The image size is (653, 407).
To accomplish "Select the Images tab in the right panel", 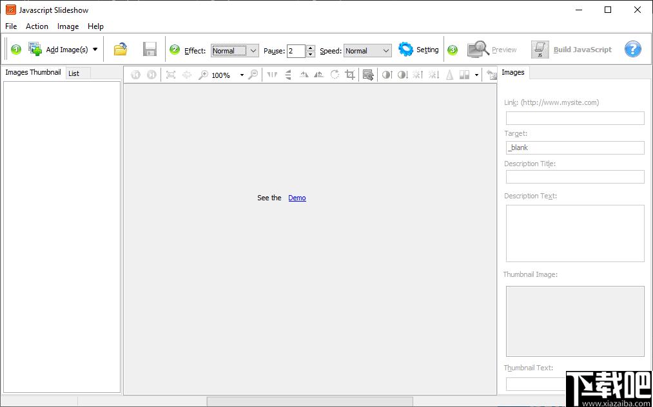I will click(x=512, y=72).
